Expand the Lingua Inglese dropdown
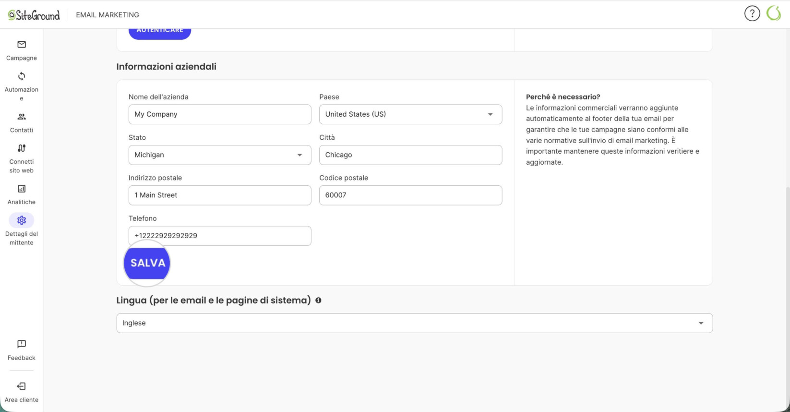The height and width of the screenshot is (412, 790). click(x=415, y=323)
